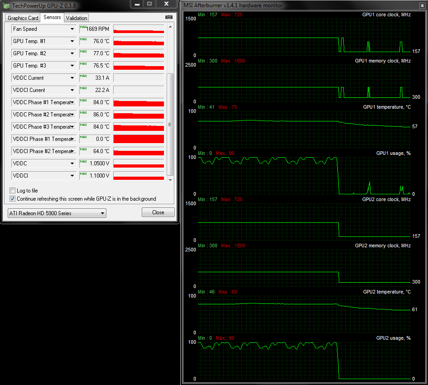Image resolution: width=428 pixels, height=385 pixels.
Task: Click the VDDC 1.0500 V value
Action: [x=95, y=163]
